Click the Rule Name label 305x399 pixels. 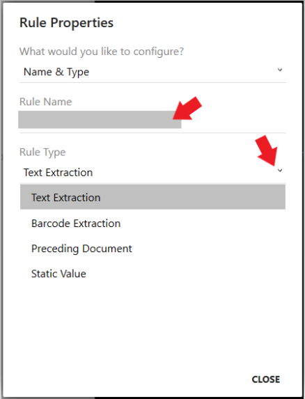(x=46, y=102)
